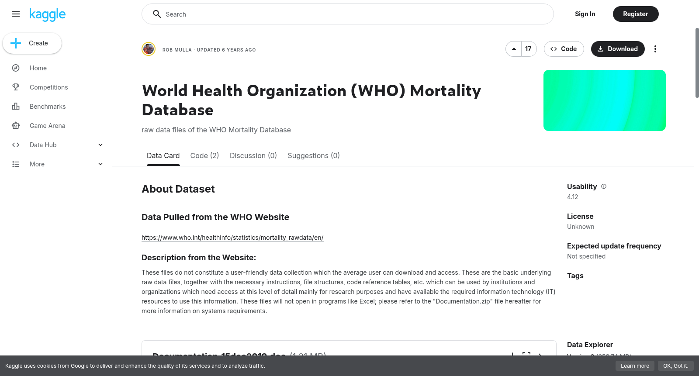Open the three-dot more options menu
This screenshot has height=376, width=699.
tap(655, 49)
